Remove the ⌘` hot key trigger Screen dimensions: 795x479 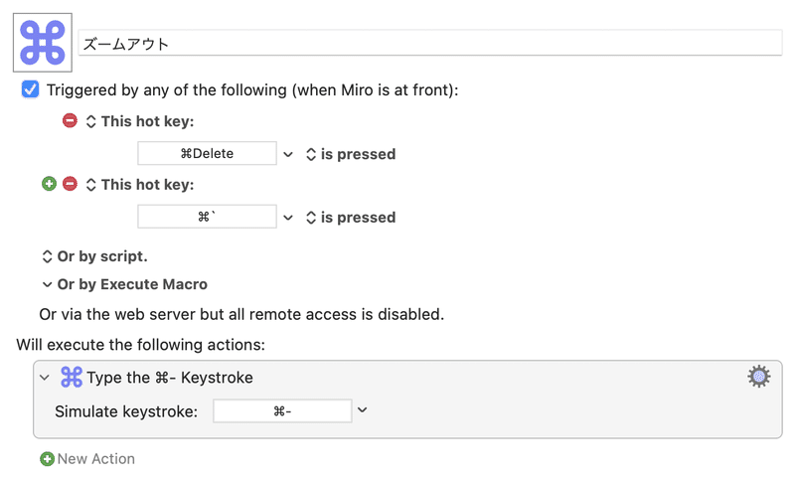[x=70, y=184]
